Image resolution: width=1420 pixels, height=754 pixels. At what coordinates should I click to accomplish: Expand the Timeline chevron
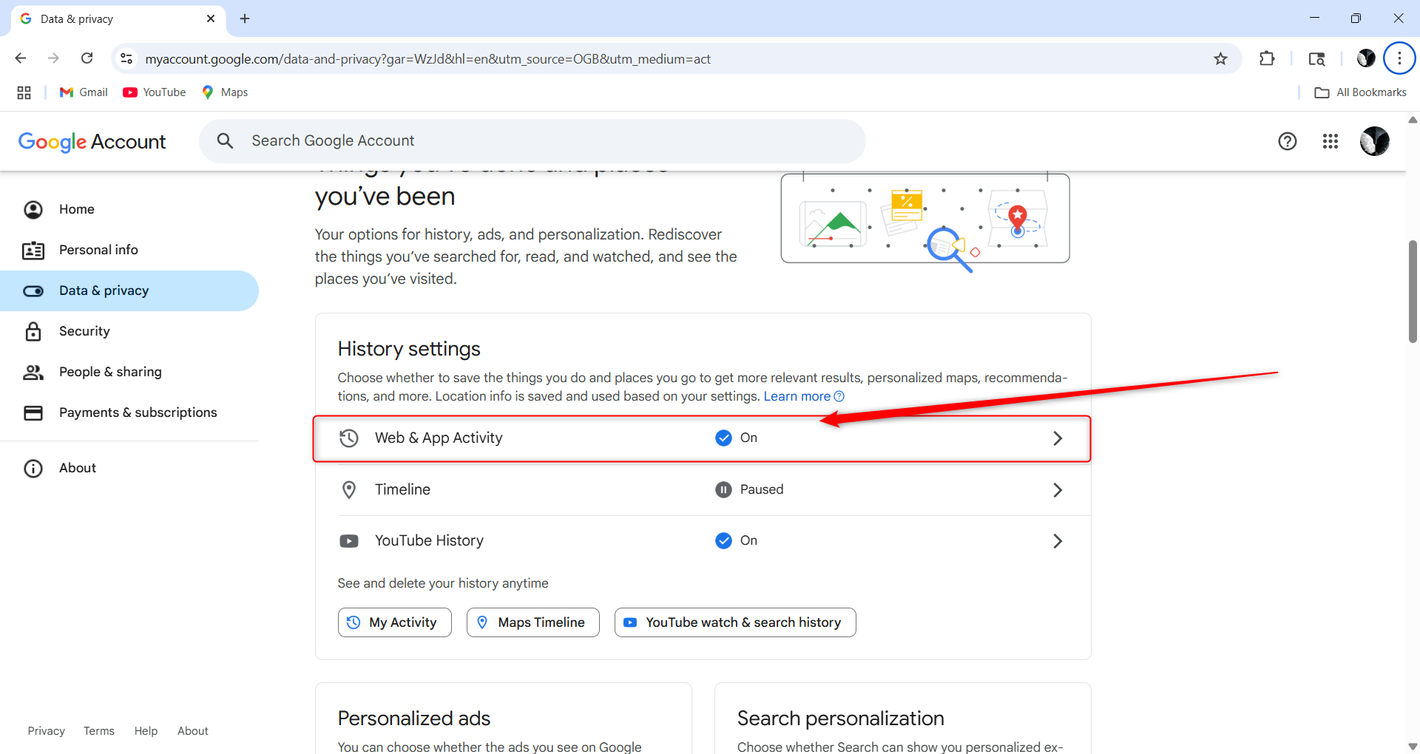[x=1058, y=490]
